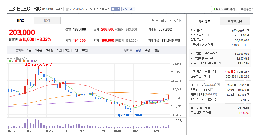Image resolution: width=256 pixels, height=135 pixels.
Task: Select the 3년 line chart period
Action: pyautogui.click(x=67, y=50)
